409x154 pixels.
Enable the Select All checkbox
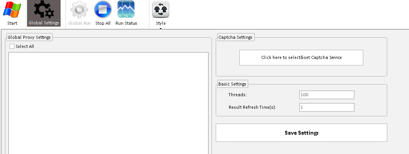coord(12,46)
